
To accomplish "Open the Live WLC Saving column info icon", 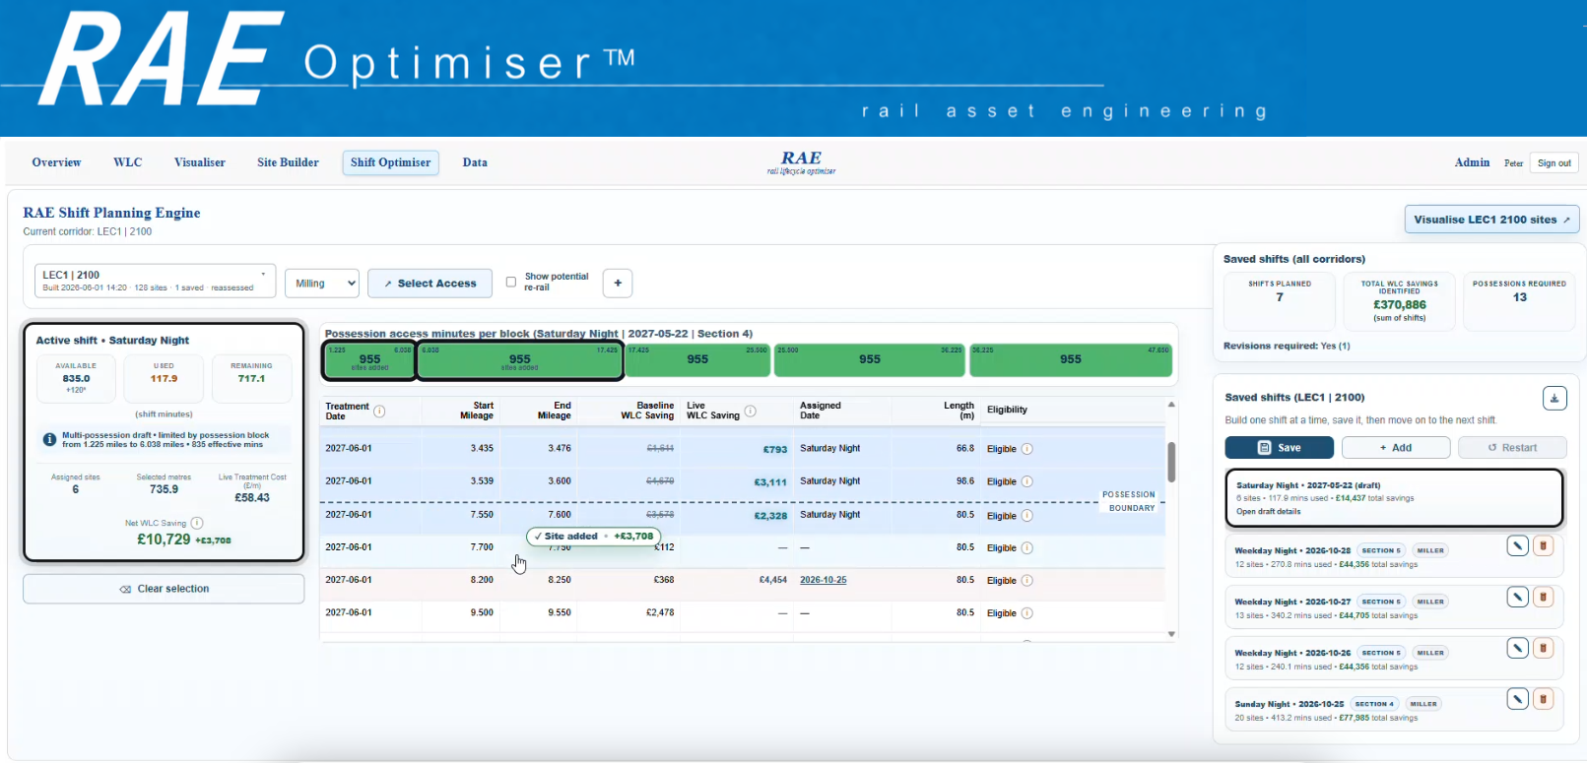I will coord(750,411).
